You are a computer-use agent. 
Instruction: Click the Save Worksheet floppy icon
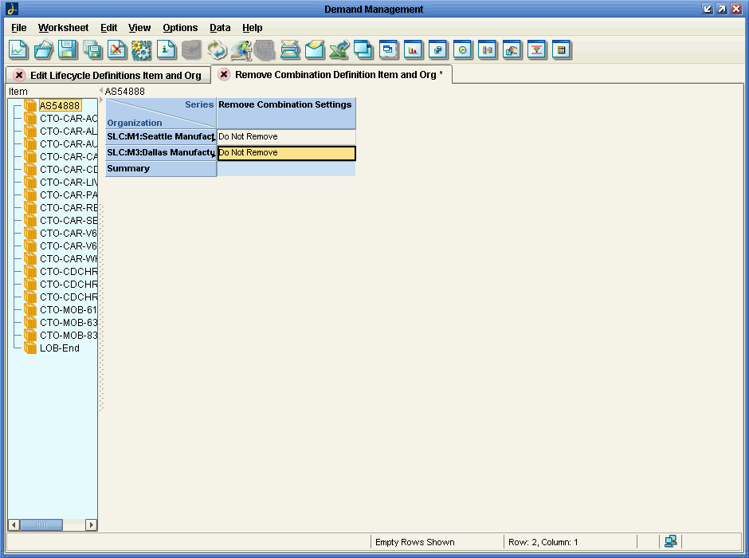tap(68, 49)
